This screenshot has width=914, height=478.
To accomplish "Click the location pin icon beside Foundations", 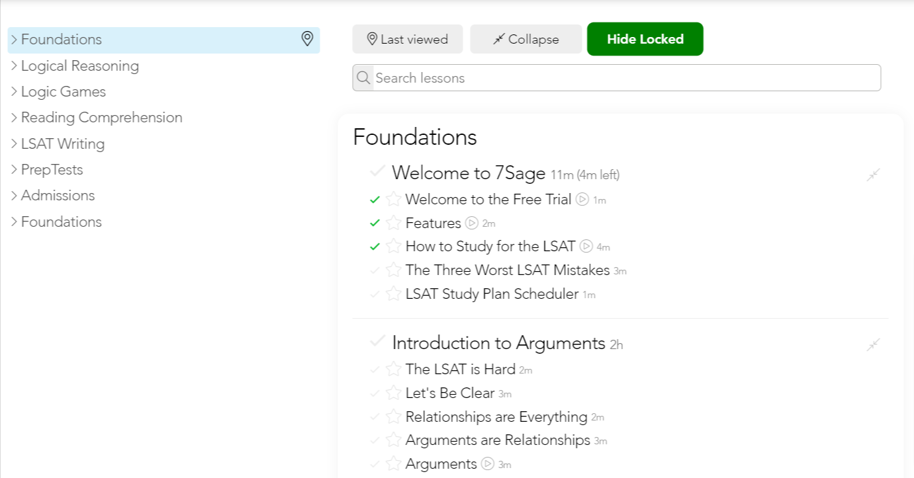I will pyautogui.click(x=307, y=39).
